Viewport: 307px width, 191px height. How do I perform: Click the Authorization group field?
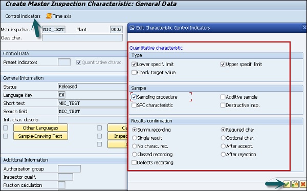point(69,168)
